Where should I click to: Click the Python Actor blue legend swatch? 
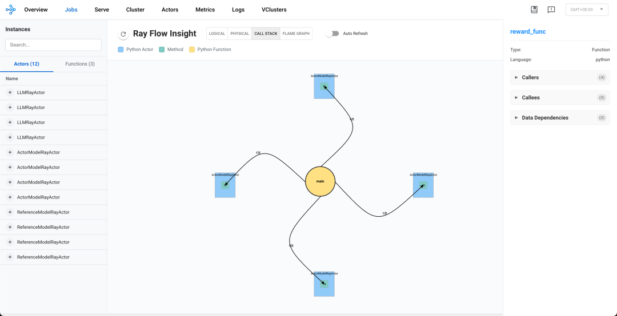[x=121, y=50]
